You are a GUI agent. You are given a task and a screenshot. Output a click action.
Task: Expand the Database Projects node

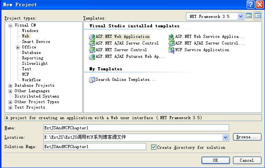click(x=10, y=86)
